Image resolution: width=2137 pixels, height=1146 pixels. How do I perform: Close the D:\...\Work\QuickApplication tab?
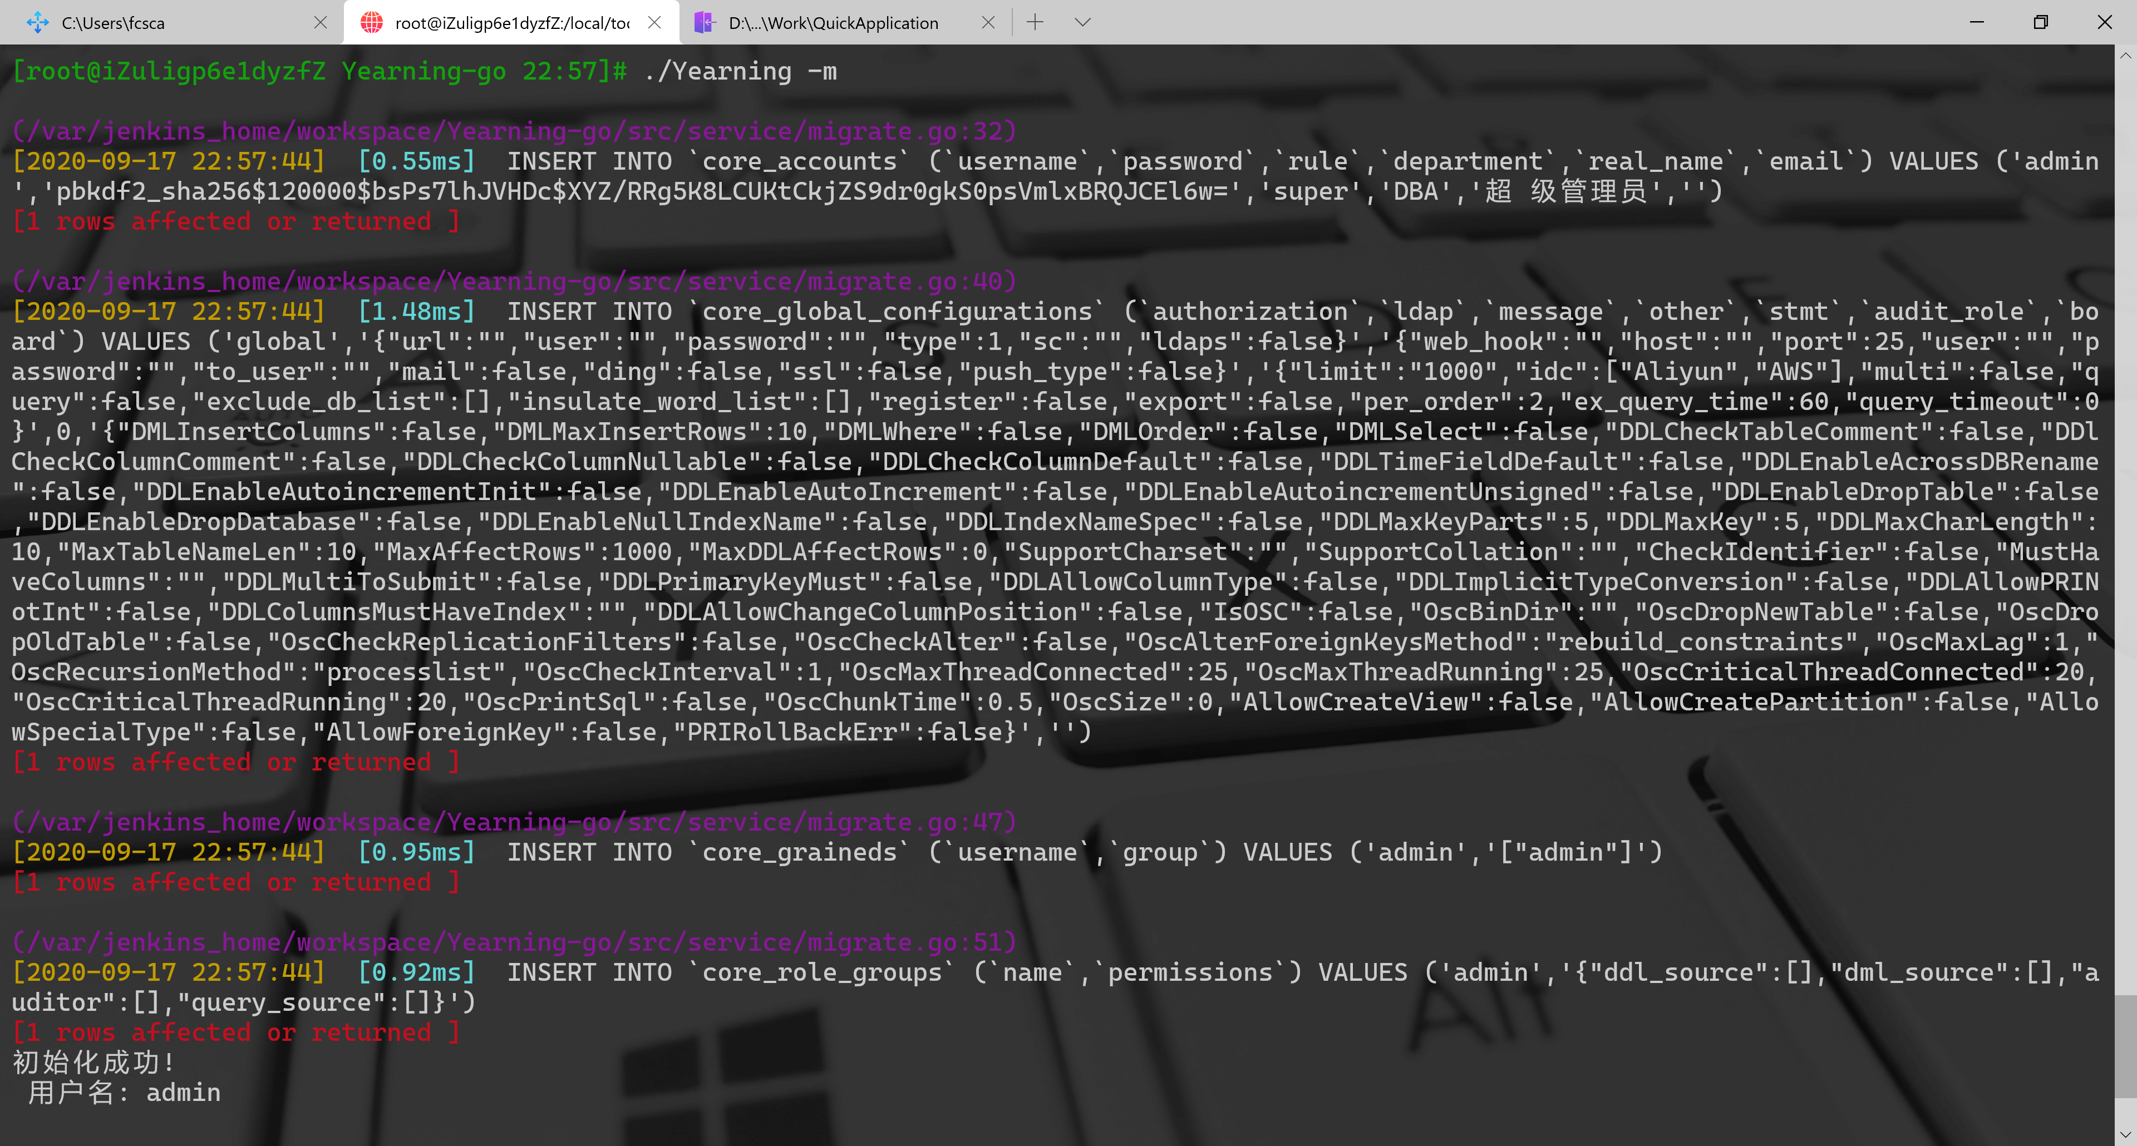coord(987,22)
